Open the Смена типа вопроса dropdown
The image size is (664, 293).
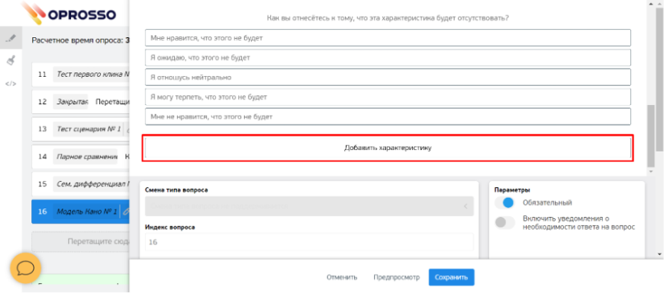(x=309, y=206)
